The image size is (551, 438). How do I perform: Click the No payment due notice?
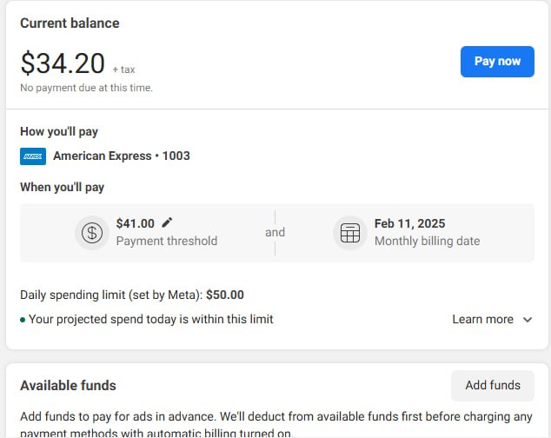click(86, 88)
